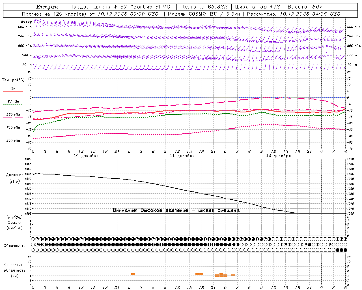Click the '11 декабря' date label
Viewport: 362px width, 290px height.
click(182, 156)
